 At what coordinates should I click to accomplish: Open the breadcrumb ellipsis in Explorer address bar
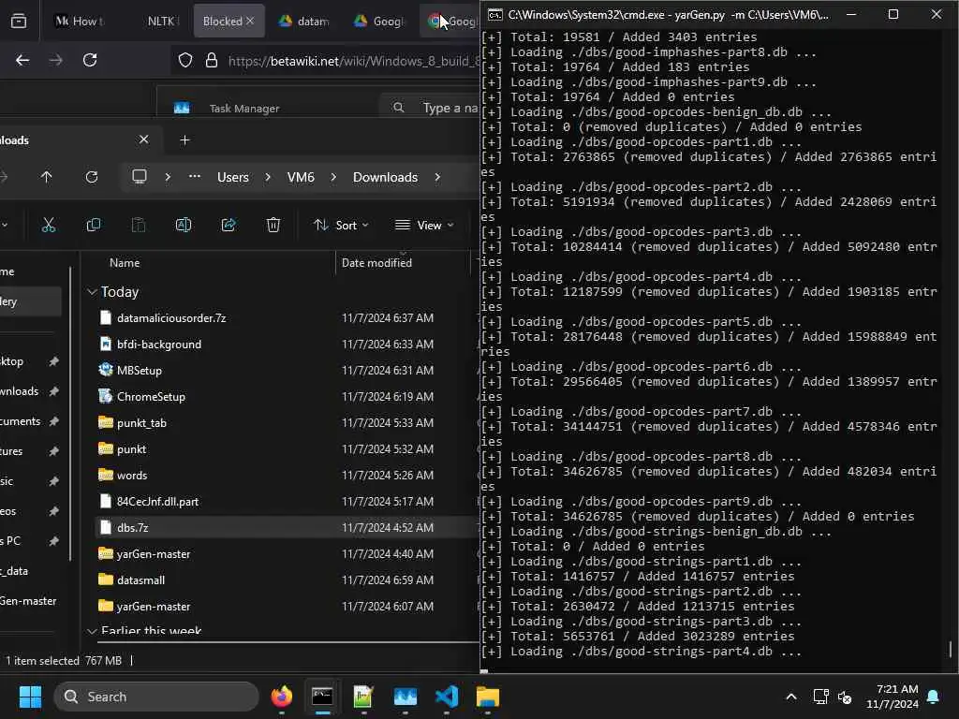click(195, 177)
